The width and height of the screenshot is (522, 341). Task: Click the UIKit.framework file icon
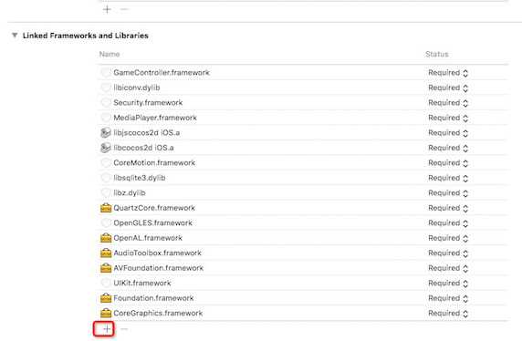[x=106, y=284]
